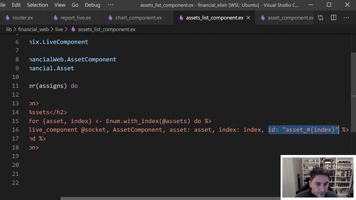The image size is (356, 200).
Task: Click the 'LiveComponent' text on line 6
Action: pos(66,42)
